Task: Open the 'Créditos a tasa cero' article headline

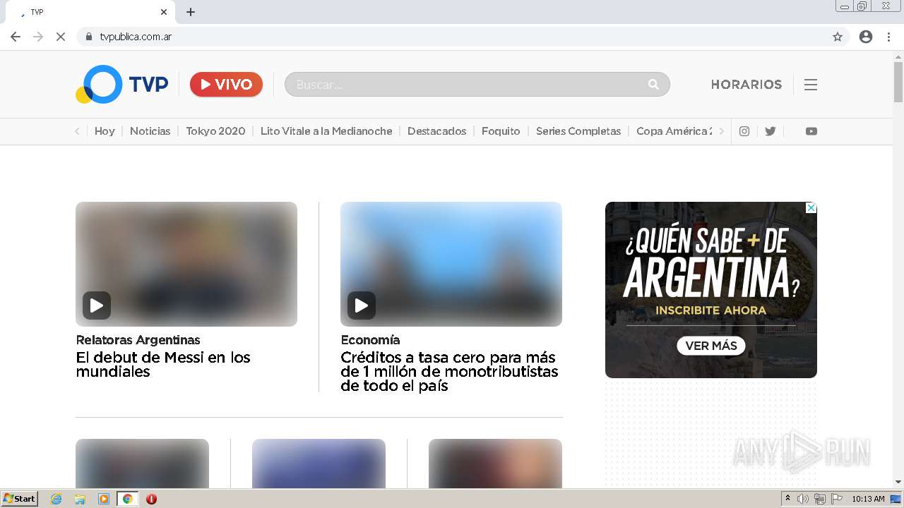Action: click(x=449, y=372)
